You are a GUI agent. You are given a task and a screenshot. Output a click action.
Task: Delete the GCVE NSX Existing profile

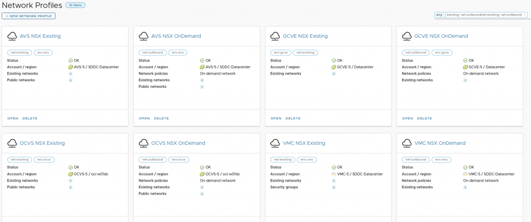(293, 119)
